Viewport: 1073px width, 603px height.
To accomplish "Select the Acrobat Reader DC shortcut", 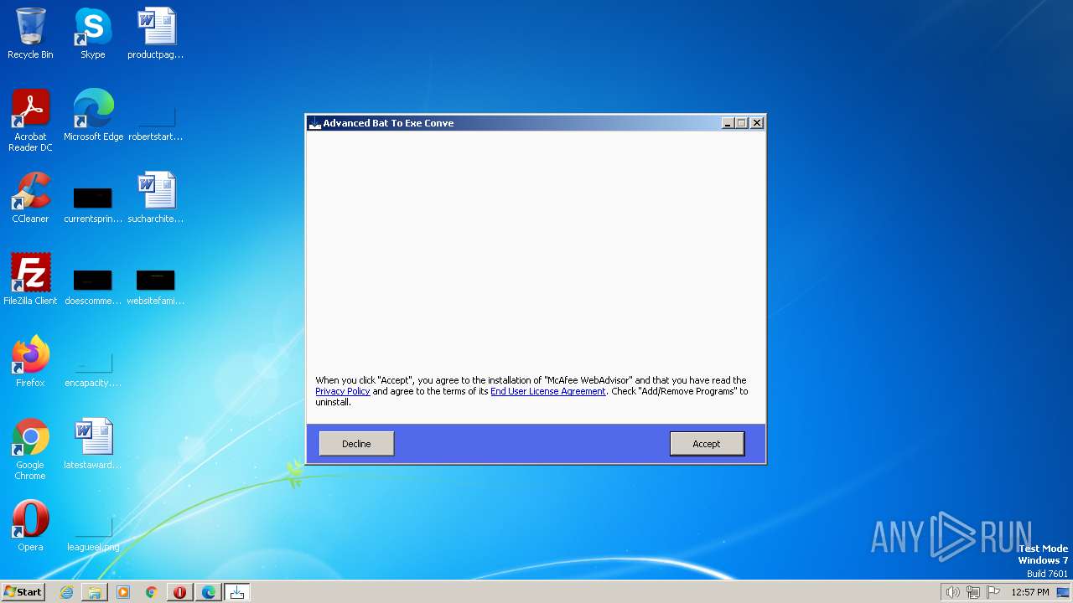I will [x=30, y=121].
